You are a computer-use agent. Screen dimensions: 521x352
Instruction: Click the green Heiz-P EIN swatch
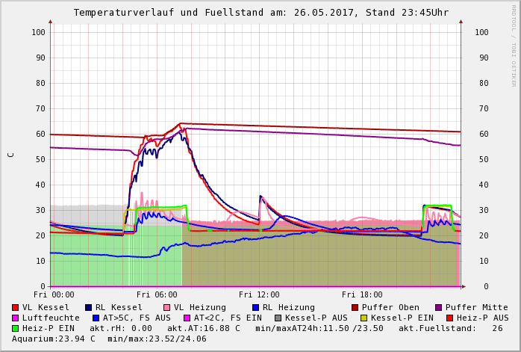tap(16, 328)
